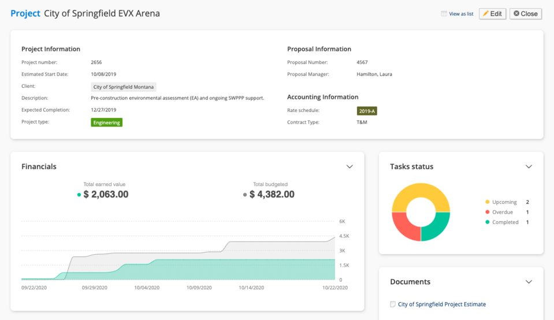Click the yellow Upcoming legend dot
554x320 pixels.
click(488, 202)
